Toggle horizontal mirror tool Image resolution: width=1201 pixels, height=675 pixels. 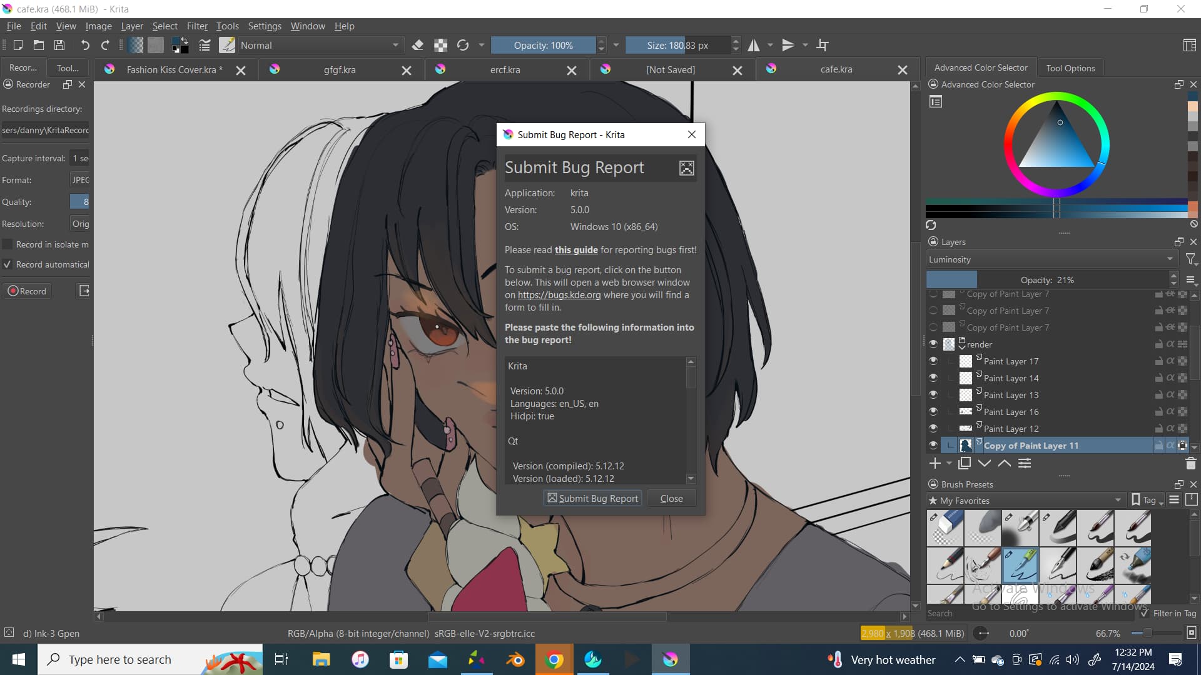tap(754, 45)
